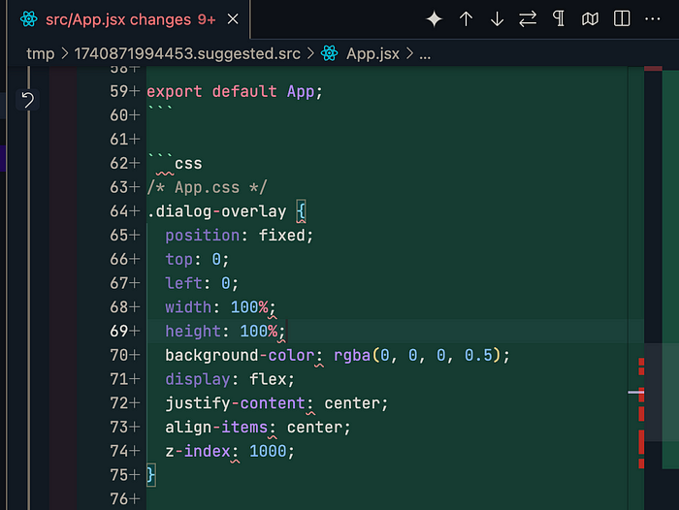Click the 'top: 0;' line

click(x=197, y=259)
